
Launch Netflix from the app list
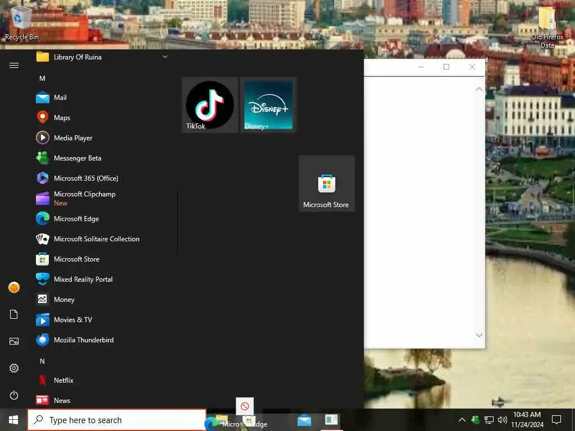[x=102, y=380]
